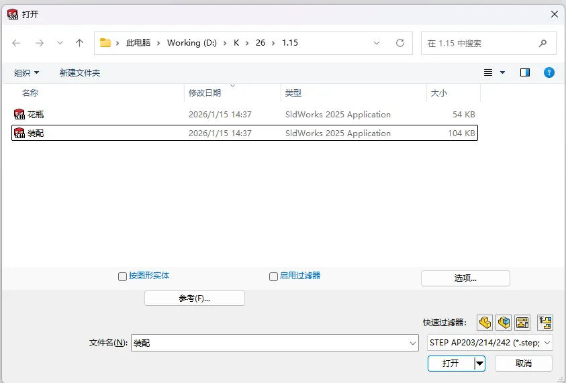Navigate to Working (D:) breadcrumb
This screenshot has height=383, width=566.
coord(191,42)
